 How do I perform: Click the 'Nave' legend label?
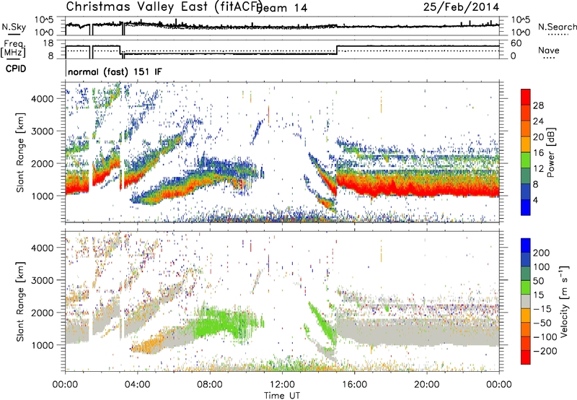[x=549, y=51]
